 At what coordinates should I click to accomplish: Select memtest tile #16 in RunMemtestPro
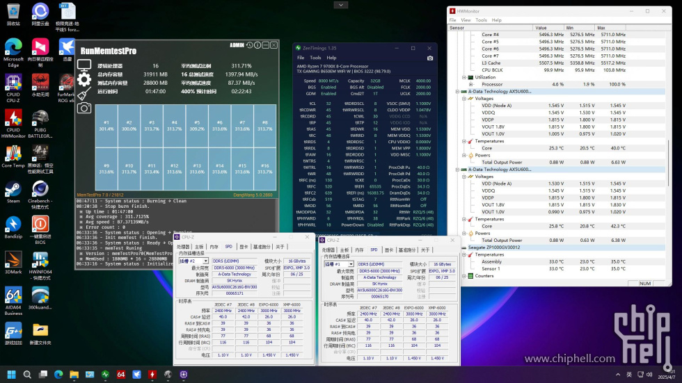coord(265,168)
